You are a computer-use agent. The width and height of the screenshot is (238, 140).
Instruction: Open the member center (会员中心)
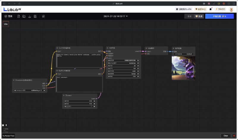point(201,9)
